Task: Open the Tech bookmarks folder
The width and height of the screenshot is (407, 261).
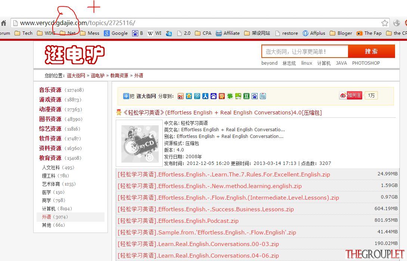Action: click(24, 33)
